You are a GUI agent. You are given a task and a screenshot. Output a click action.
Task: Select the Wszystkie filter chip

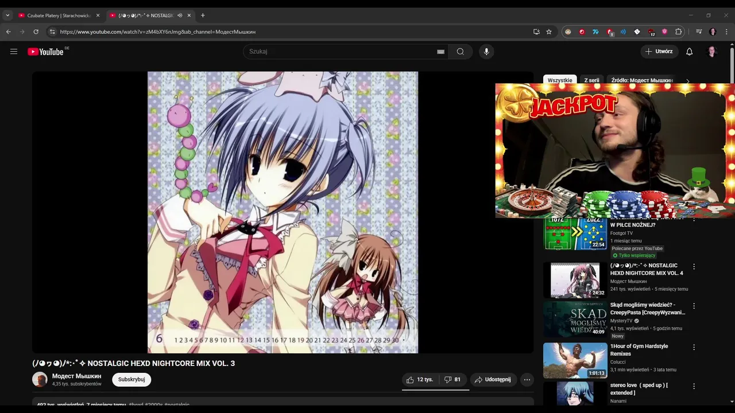pos(560,80)
